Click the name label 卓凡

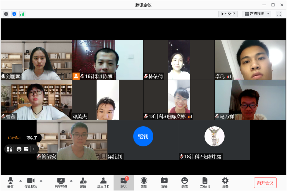220,76
